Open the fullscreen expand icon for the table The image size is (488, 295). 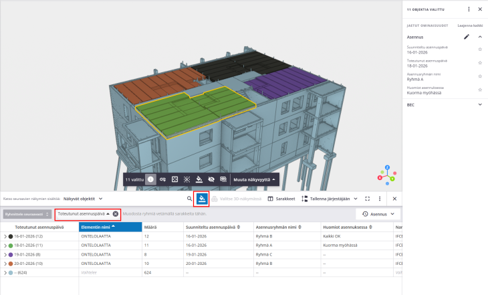(x=368, y=199)
